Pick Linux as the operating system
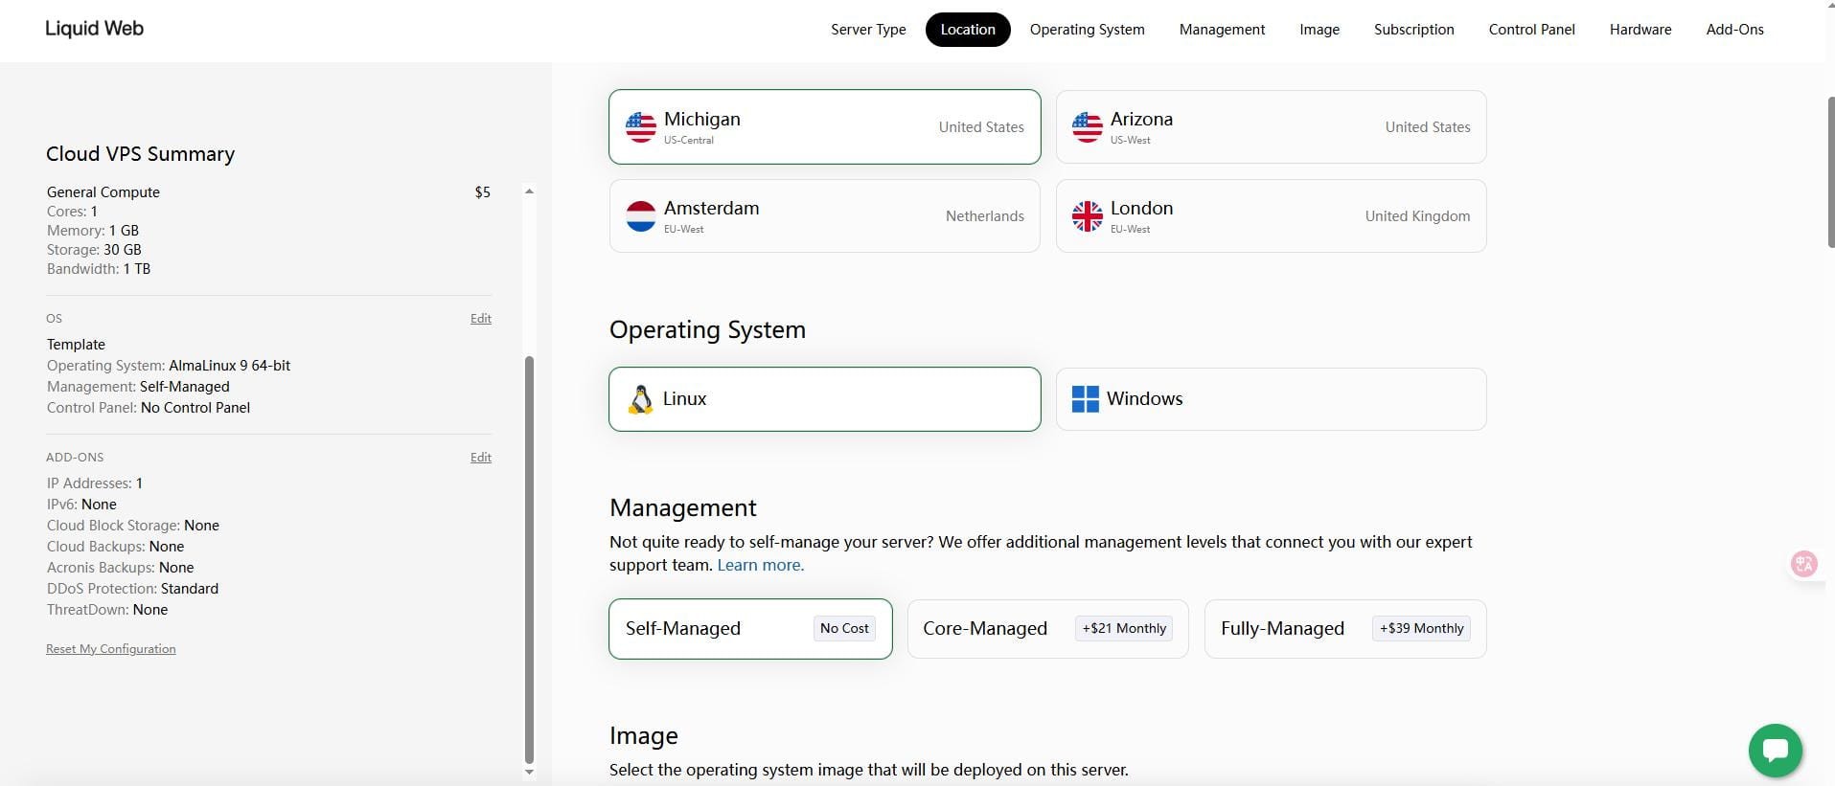 pyautogui.click(x=824, y=399)
